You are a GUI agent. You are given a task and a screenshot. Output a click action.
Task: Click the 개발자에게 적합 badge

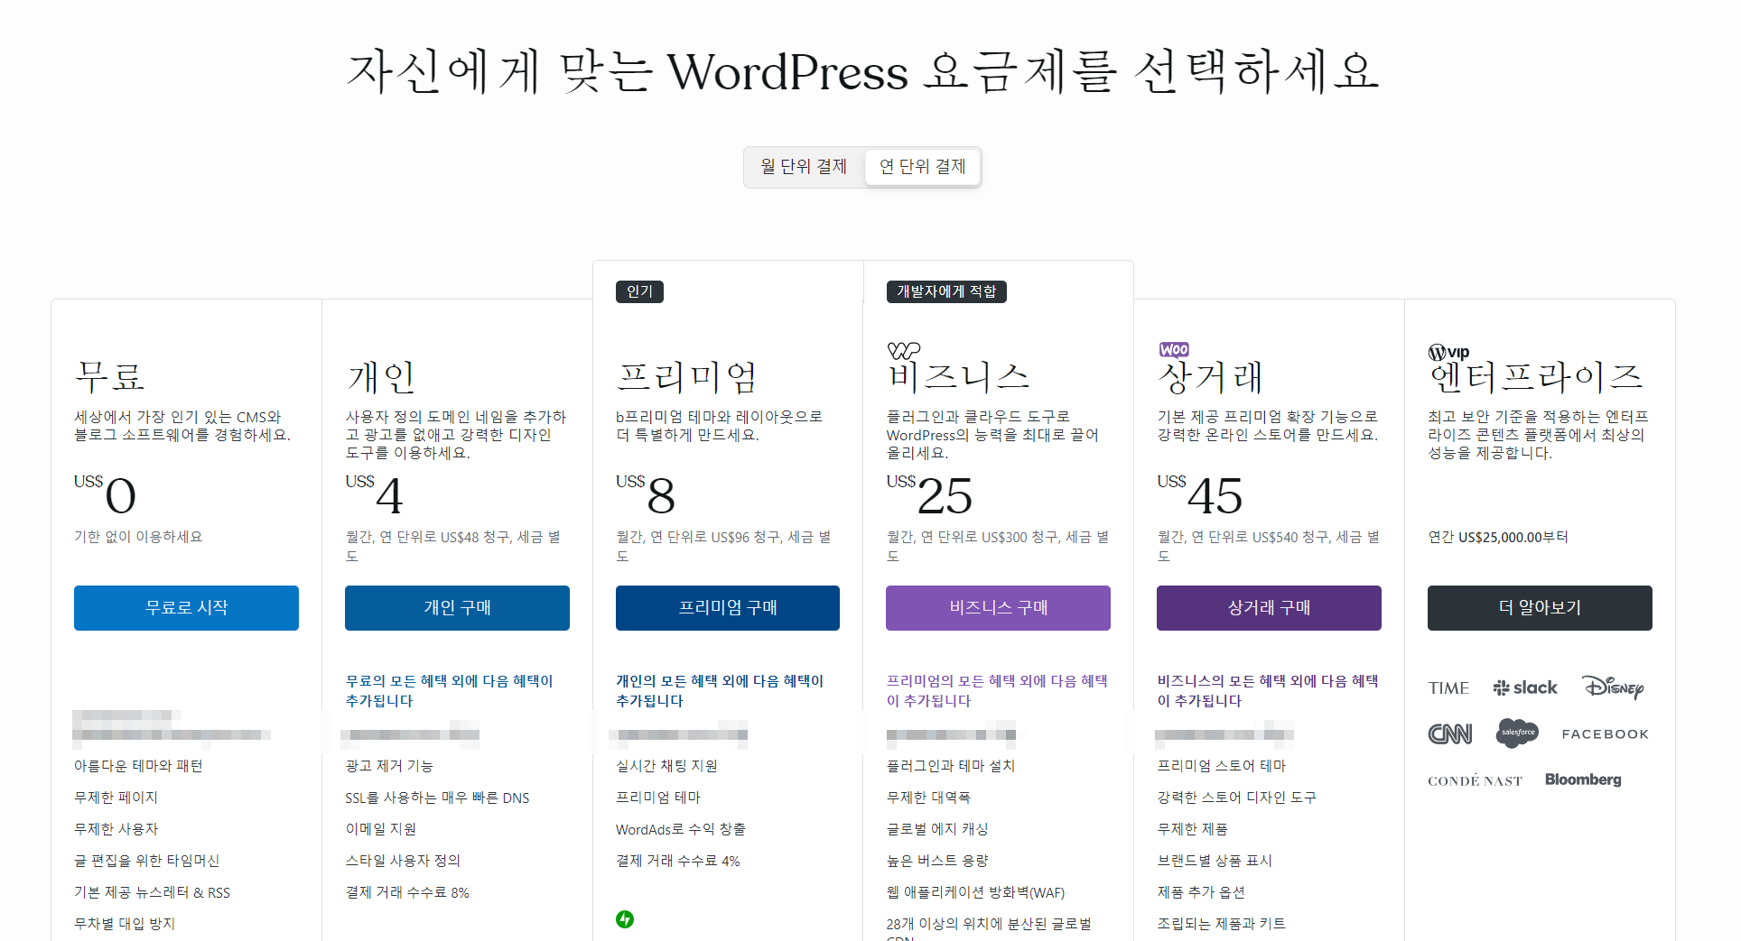tap(946, 291)
